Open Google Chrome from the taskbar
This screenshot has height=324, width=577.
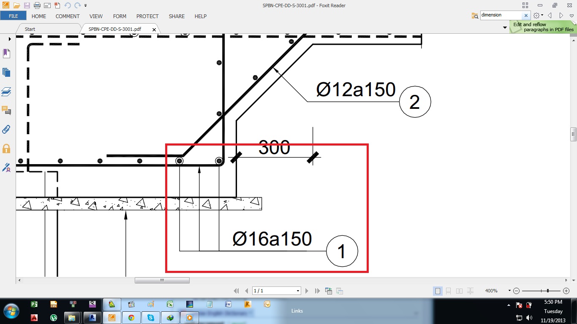click(x=131, y=317)
